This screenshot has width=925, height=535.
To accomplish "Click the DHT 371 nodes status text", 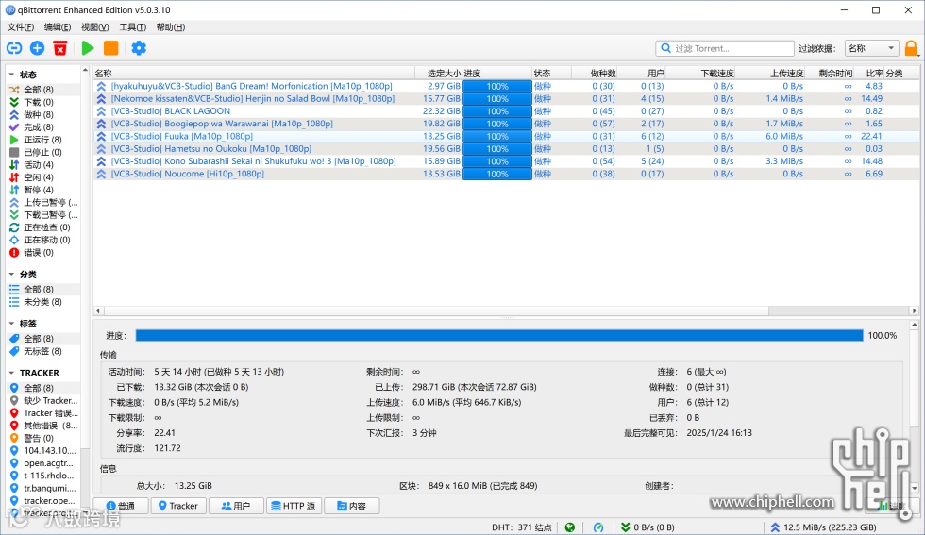I will 522,527.
